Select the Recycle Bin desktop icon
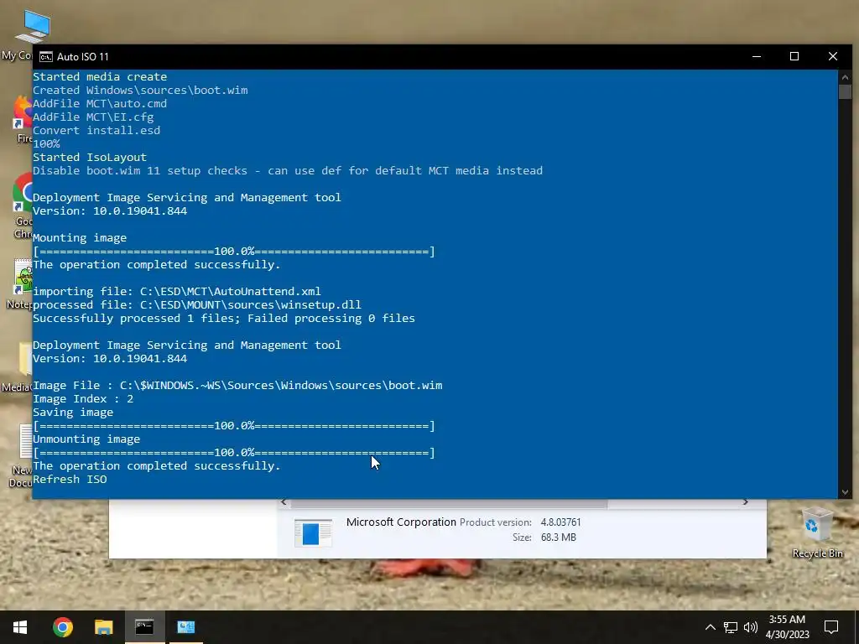This screenshot has height=644, width=859. [817, 532]
